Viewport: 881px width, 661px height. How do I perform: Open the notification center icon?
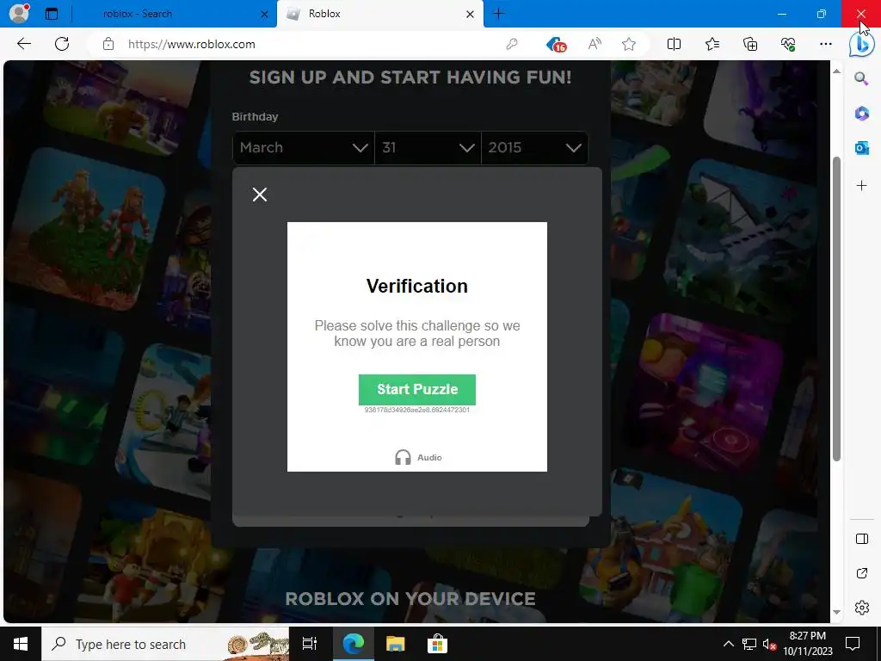pyautogui.click(x=853, y=644)
